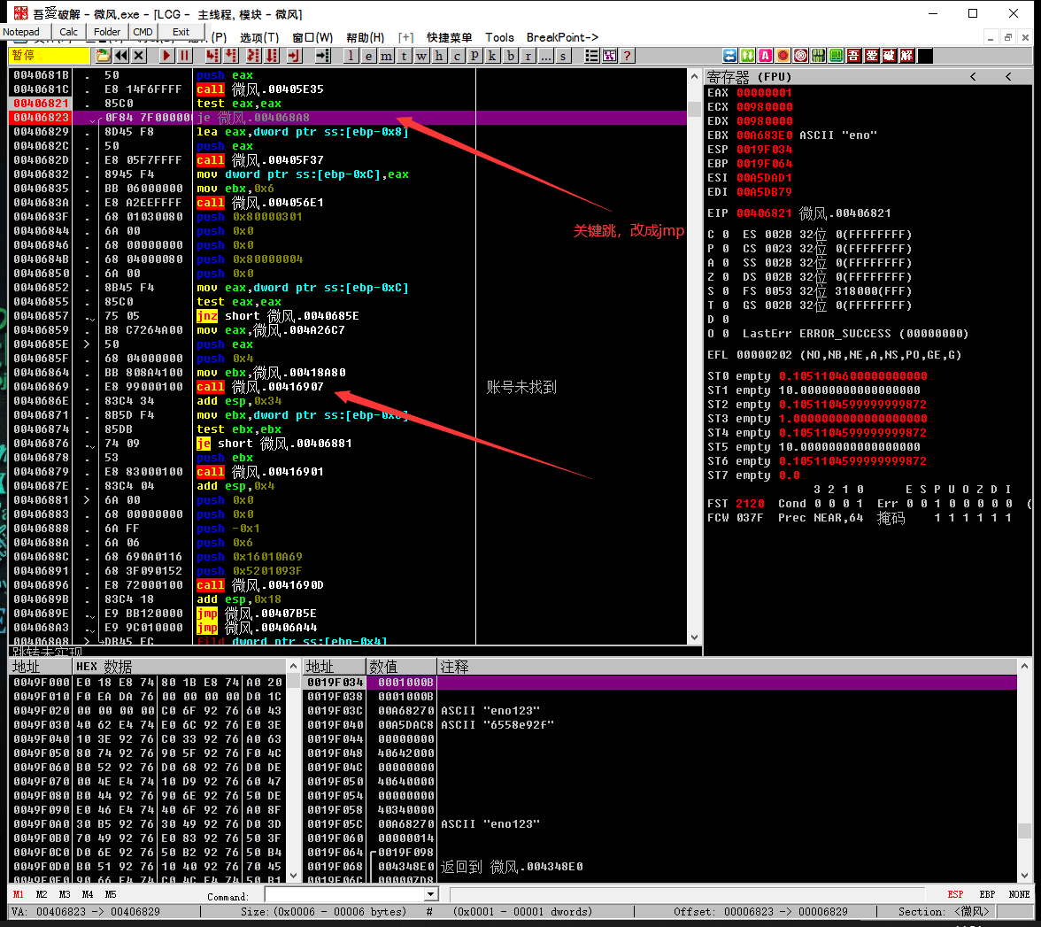Open the 窗口(W) menu
The height and width of the screenshot is (927, 1041).
pos(312,38)
